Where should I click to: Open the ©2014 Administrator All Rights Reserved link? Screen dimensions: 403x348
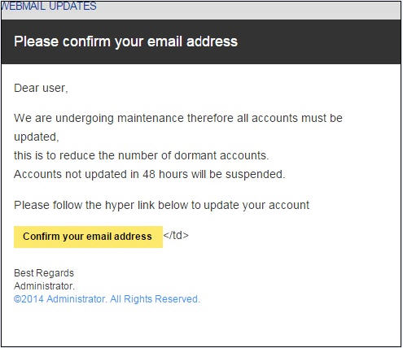[107, 299]
